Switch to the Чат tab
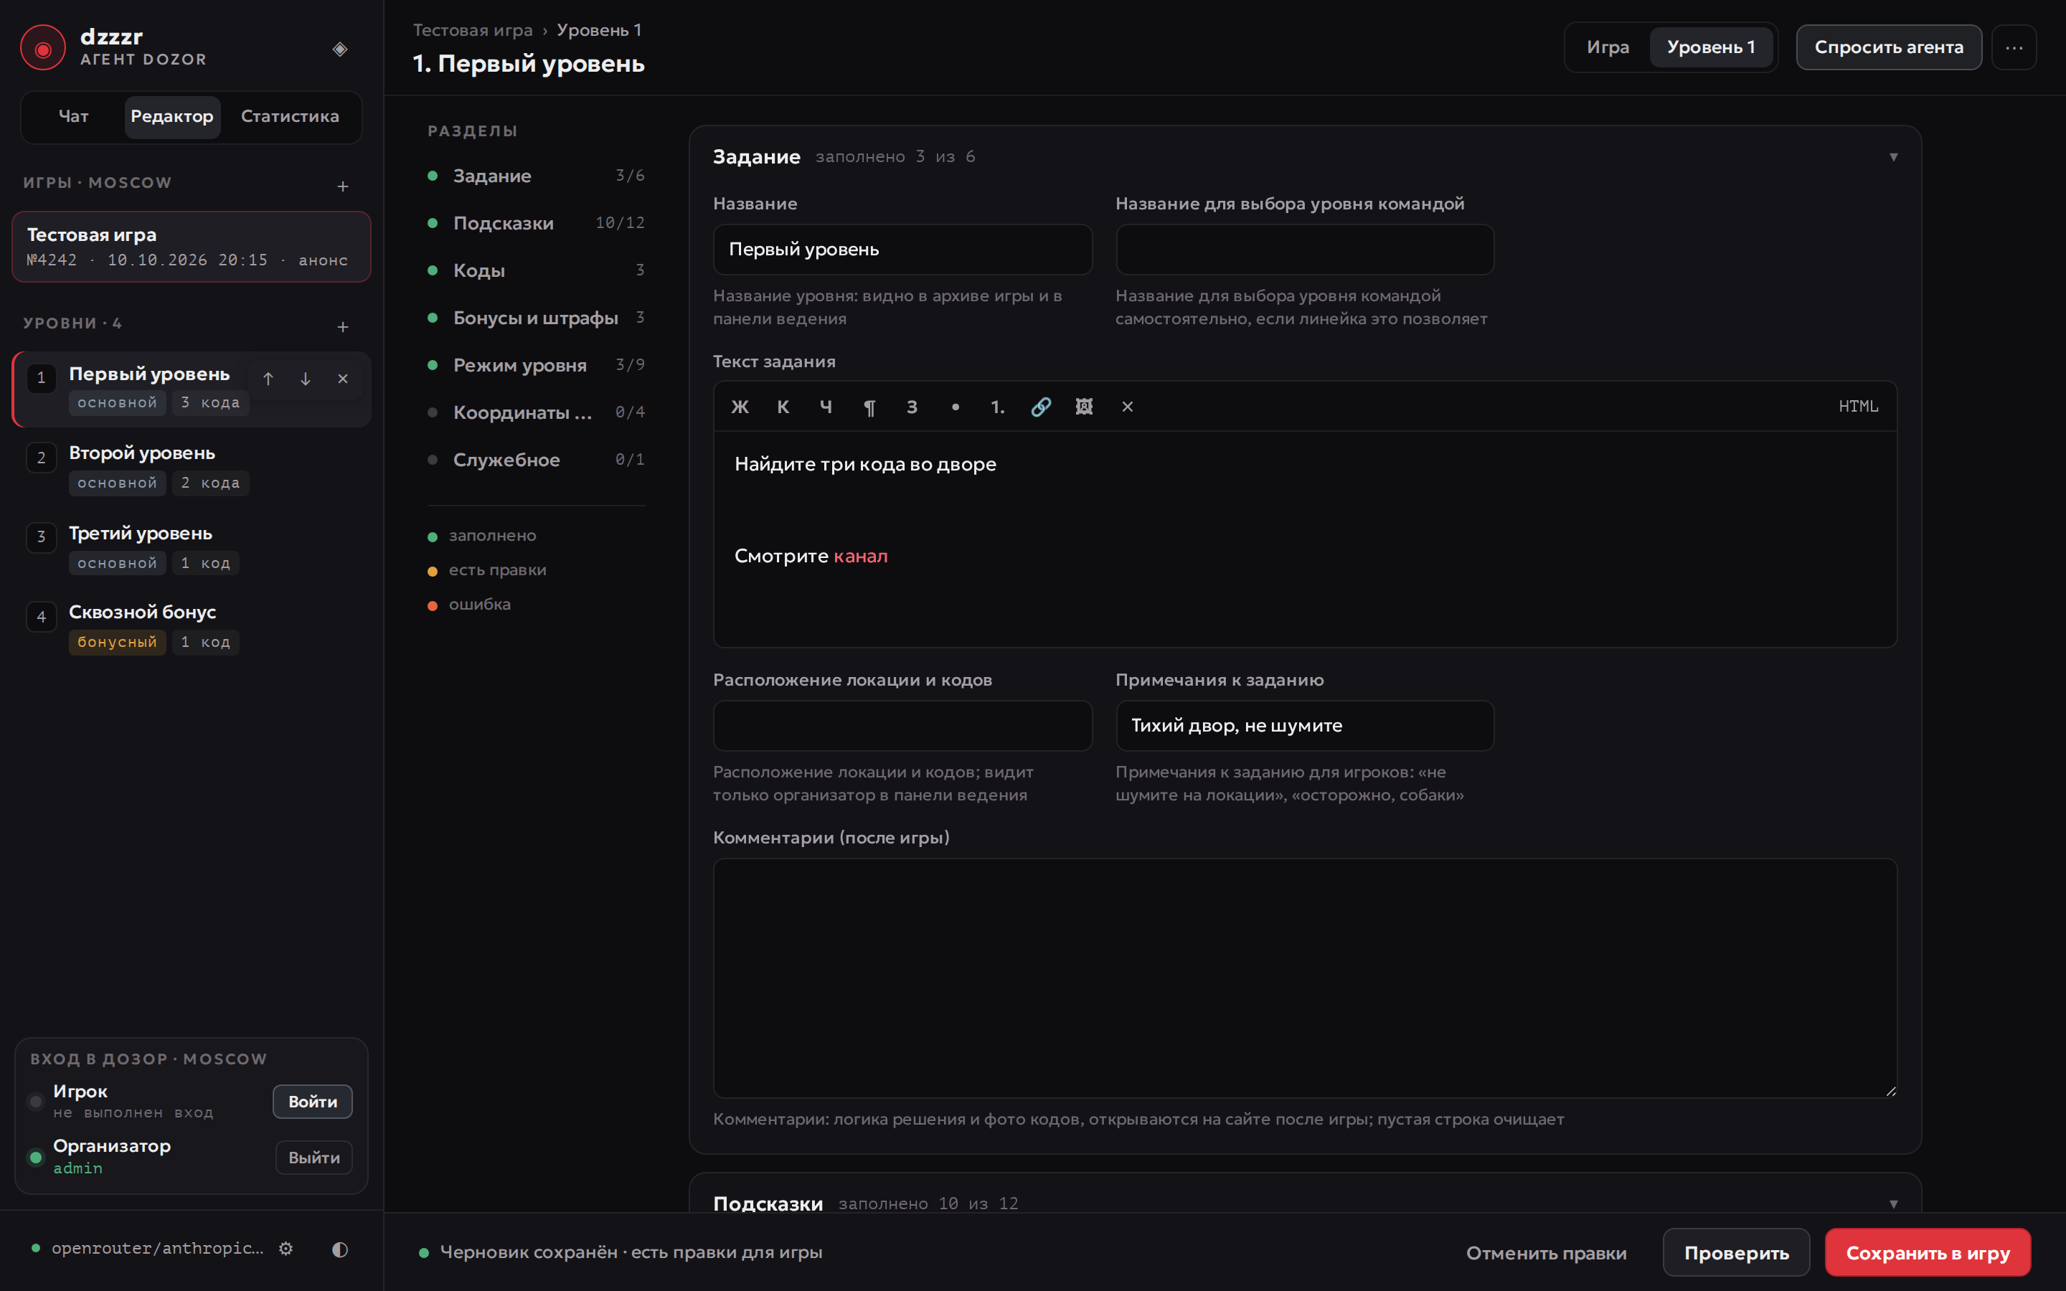Viewport: 2066px width, 1291px height. (73, 116)
